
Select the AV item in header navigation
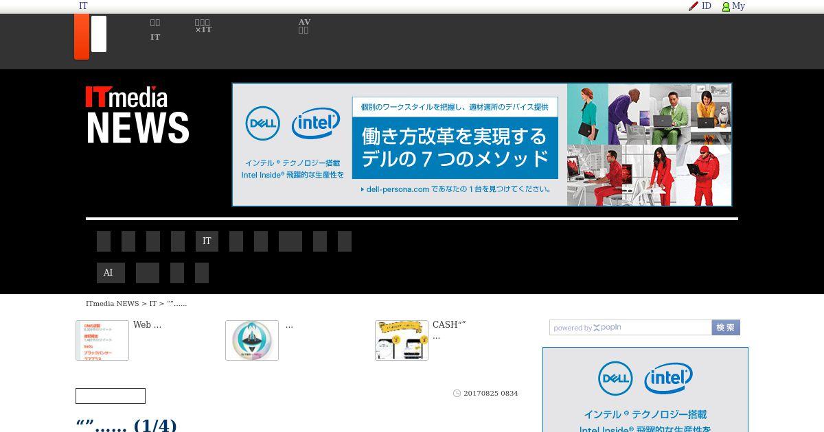coord(304,22)
